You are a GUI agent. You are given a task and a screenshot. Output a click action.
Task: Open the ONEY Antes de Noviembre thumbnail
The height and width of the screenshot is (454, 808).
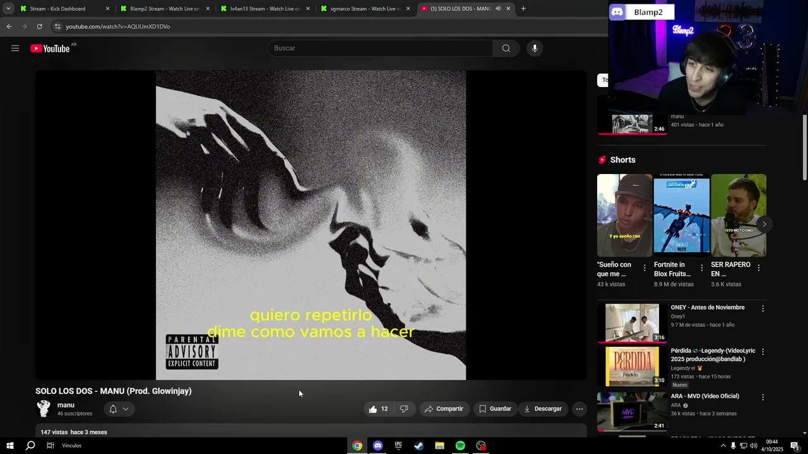click(632, 323)
